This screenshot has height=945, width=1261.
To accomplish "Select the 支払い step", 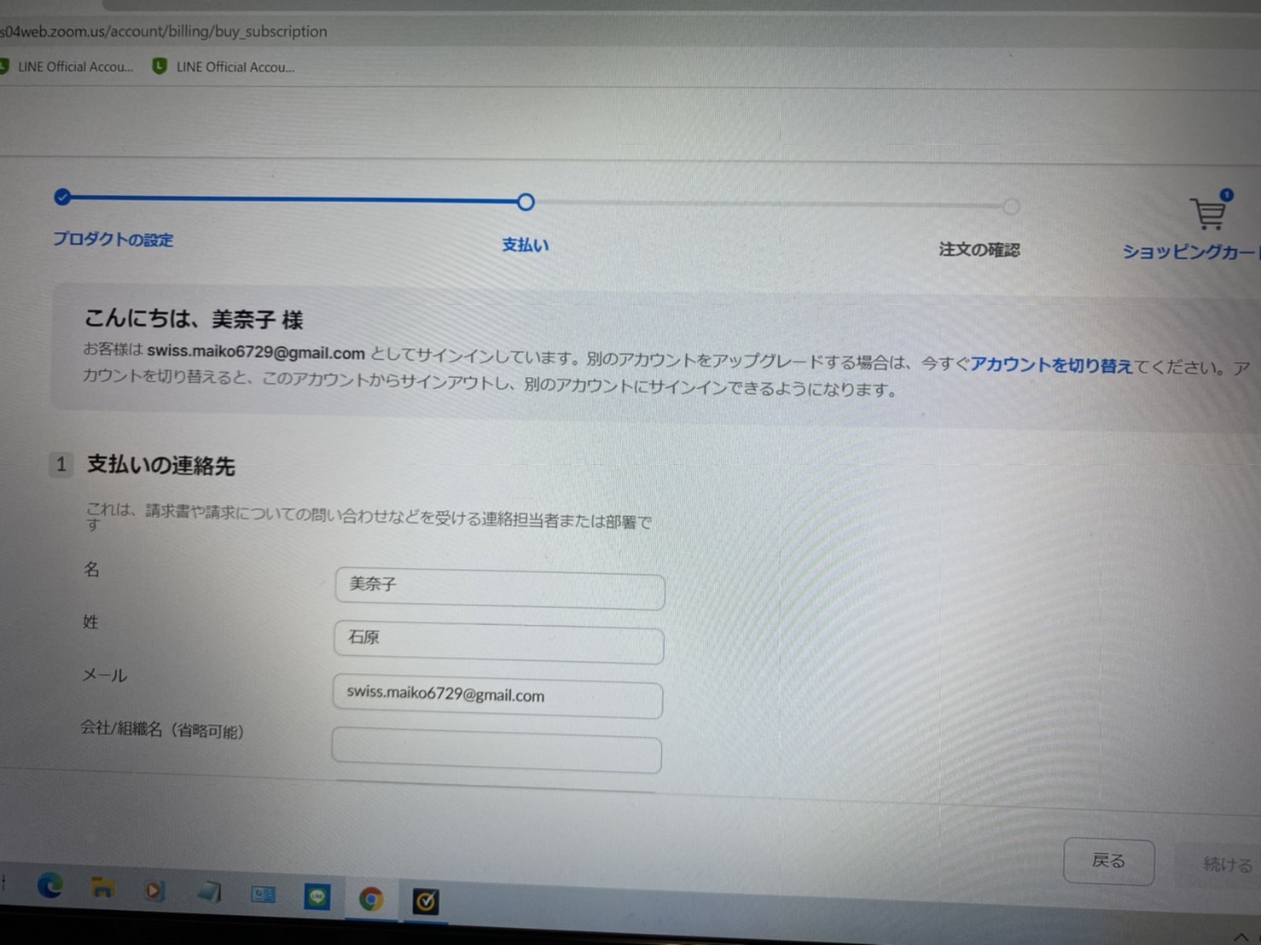I will click(x=526, y=245).
